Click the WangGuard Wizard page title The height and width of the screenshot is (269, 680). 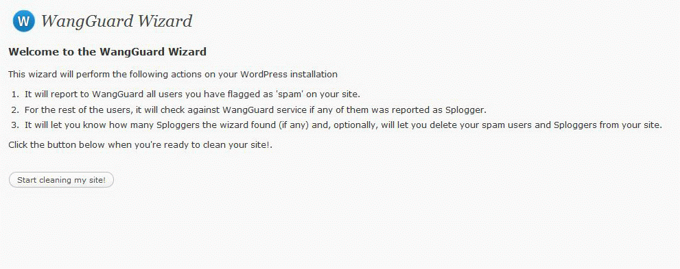click(116, 21)
